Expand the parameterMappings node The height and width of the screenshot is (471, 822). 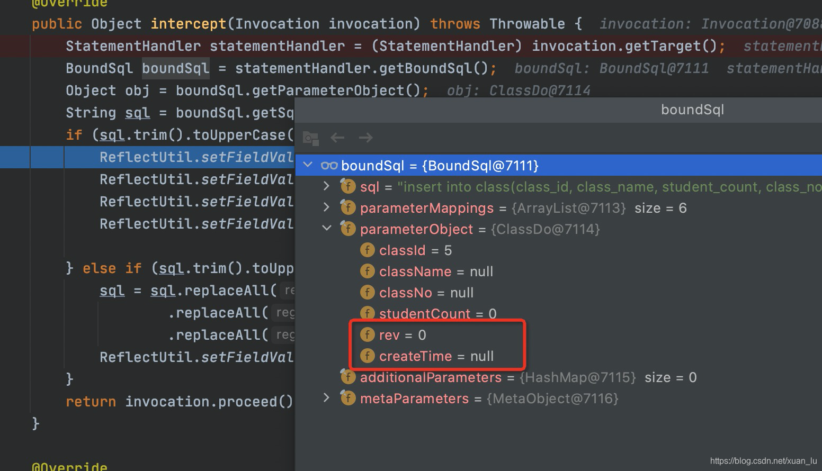click(325, 207)
